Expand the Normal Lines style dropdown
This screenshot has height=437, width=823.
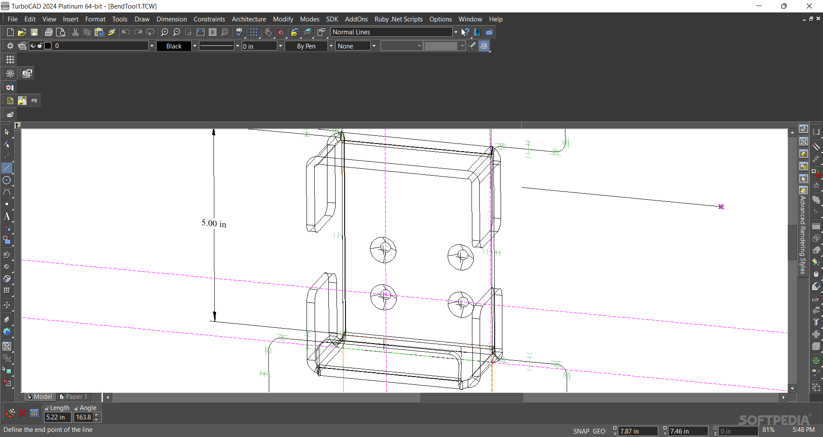click(456, 32)
